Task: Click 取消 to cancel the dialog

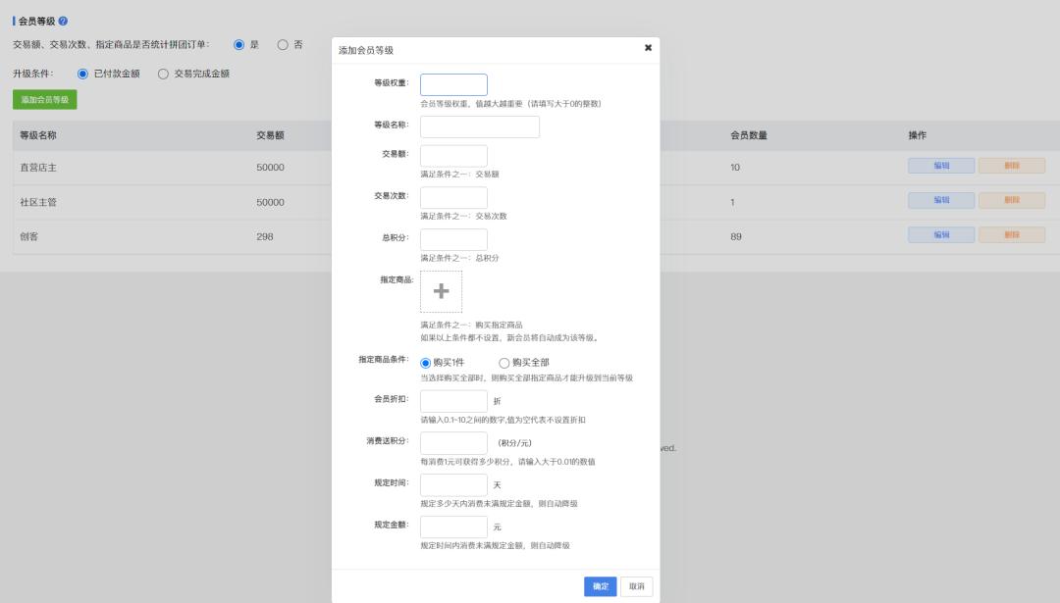Action: [635, 585]
